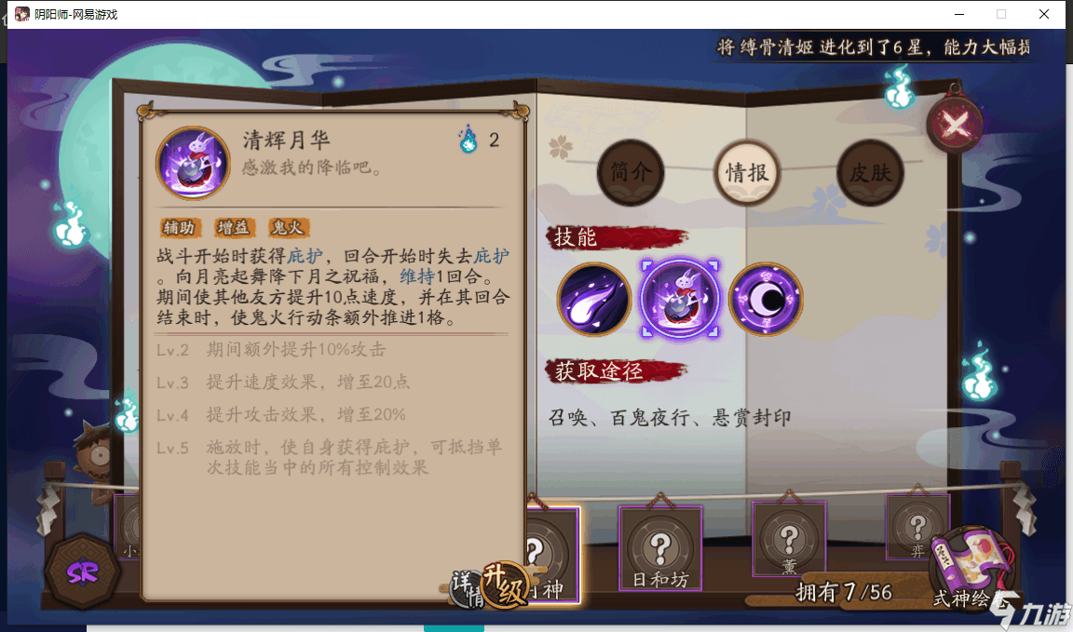Image resolution: width=1073 pixels, height=632 pixels.
Task: Click the 详情 details button
Action: [x=467, y=588]
